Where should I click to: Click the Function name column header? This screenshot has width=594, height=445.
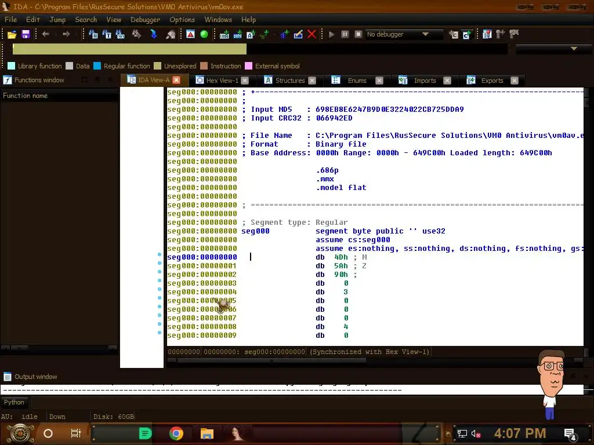click(x=59, y=96)
